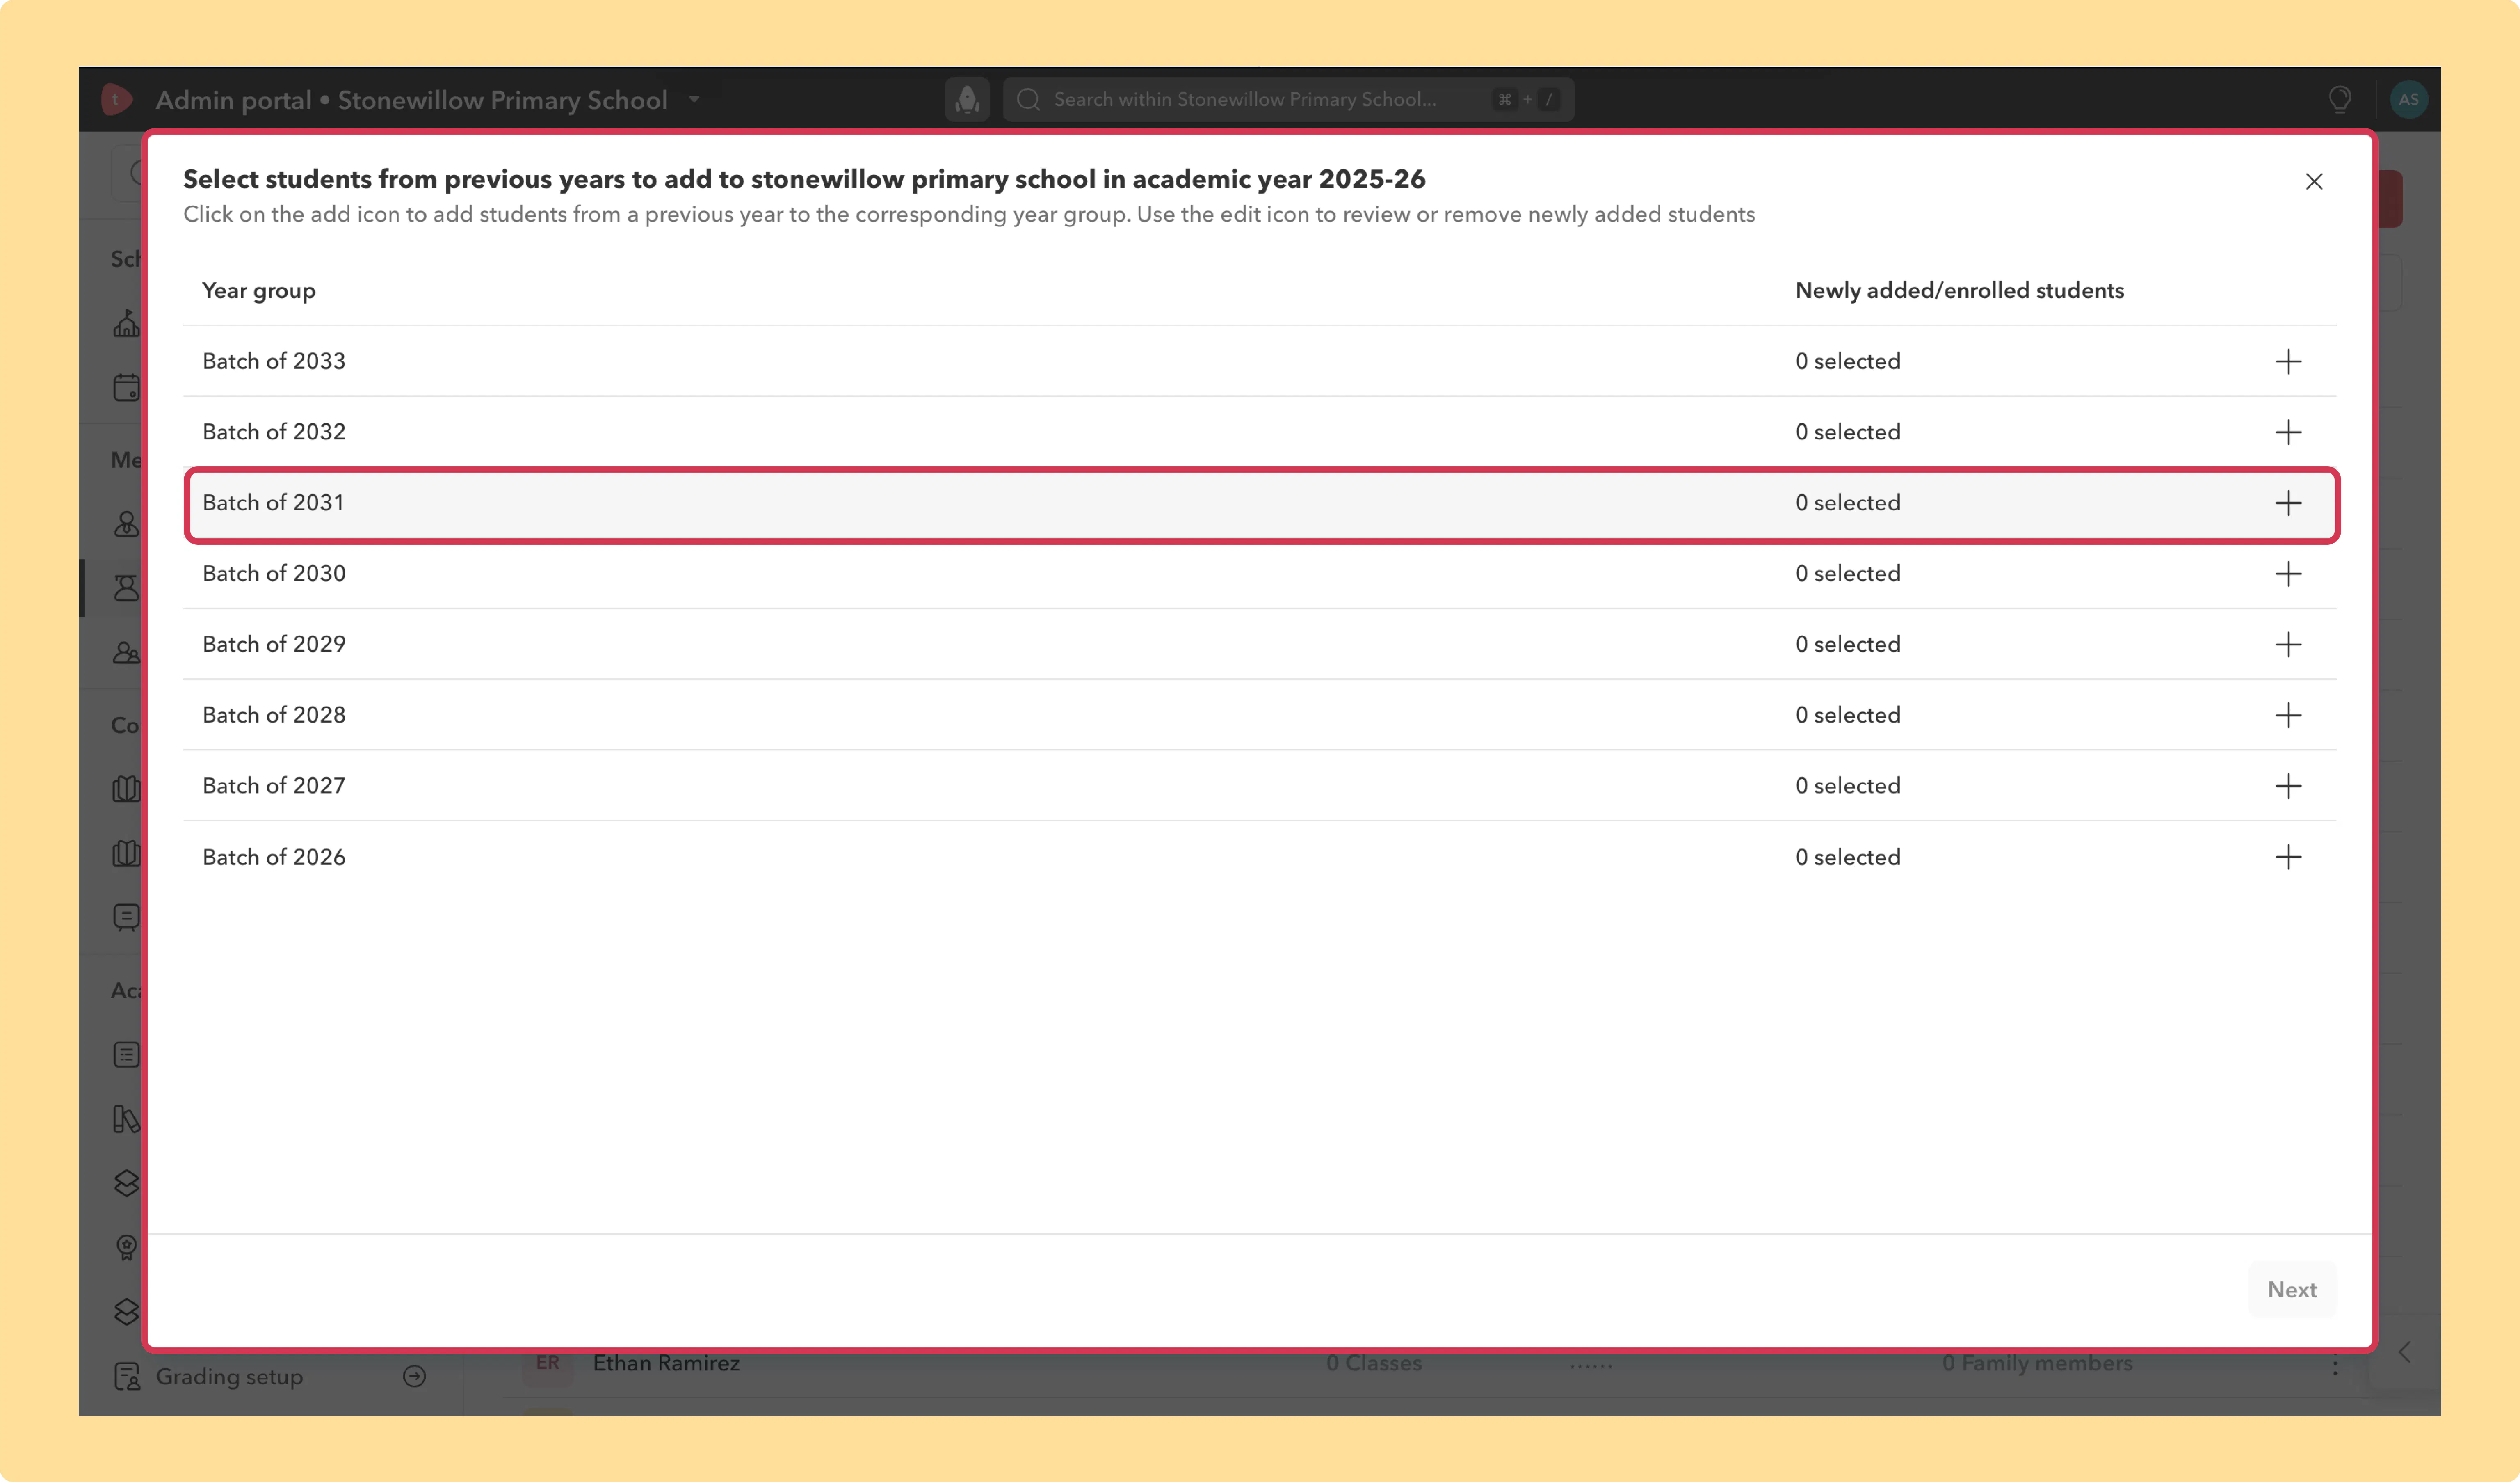The width and height of the screenshot is (2520, 1482).
Task: Open the school switcher dropdown arrow
Action: click(694, 99)
